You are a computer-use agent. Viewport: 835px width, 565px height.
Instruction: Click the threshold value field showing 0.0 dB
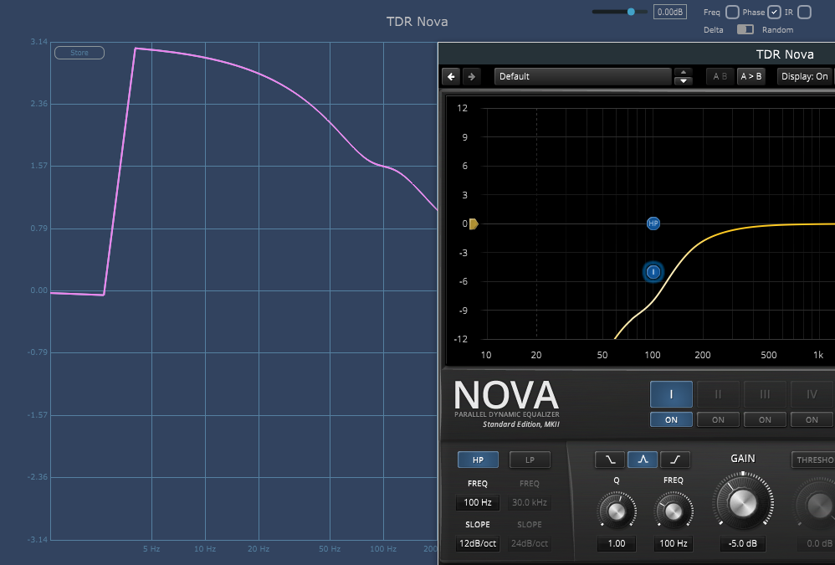click(x=817, y=544)
